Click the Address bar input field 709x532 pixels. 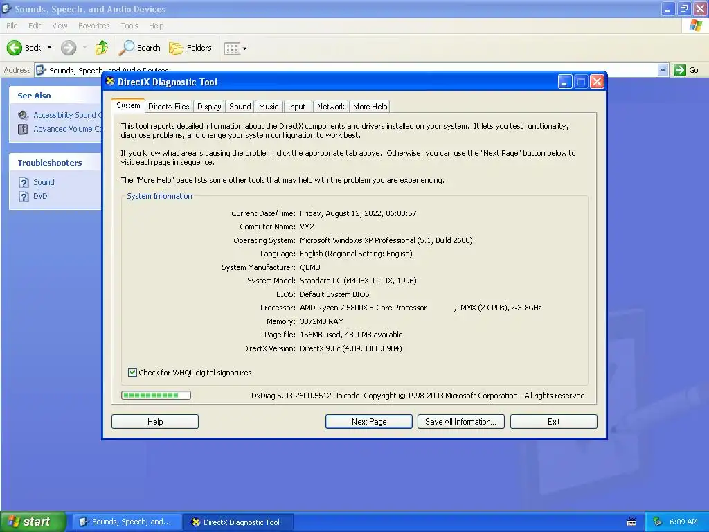(346, 70)
